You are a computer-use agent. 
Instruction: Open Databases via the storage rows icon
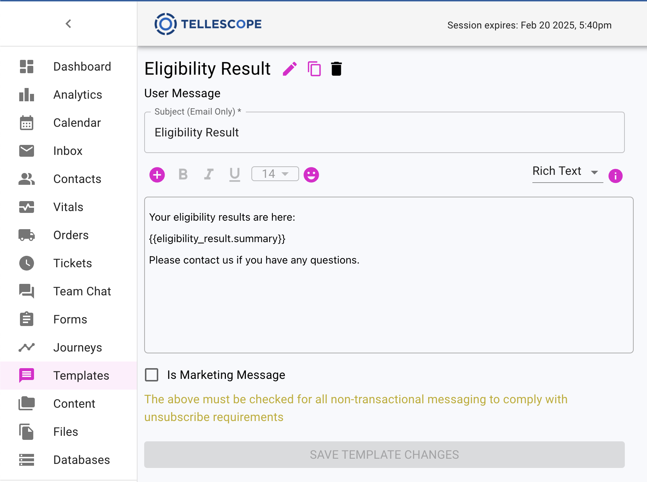[27, 460]
